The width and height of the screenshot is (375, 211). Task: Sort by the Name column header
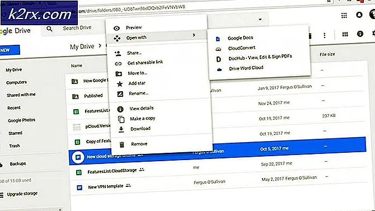pyautogui.click(x=77, y=65)
